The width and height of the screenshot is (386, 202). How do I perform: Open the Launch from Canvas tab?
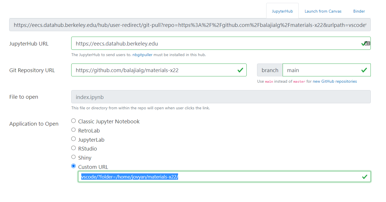(x=323, y=11)
